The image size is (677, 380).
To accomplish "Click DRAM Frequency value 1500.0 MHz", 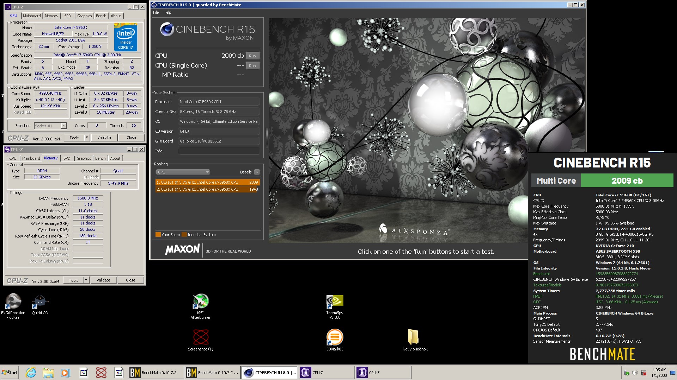I will pyautogui.click(x=88, y=198).
